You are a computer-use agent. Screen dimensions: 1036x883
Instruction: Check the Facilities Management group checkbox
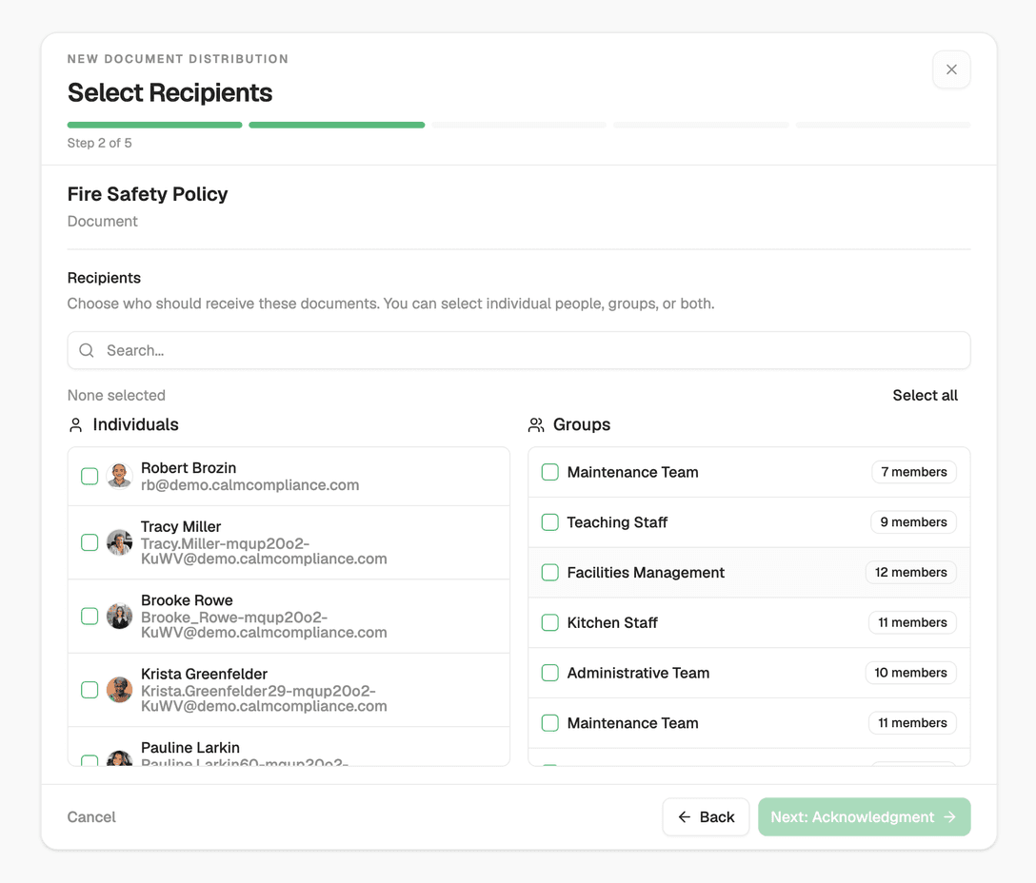pos(549,573)
